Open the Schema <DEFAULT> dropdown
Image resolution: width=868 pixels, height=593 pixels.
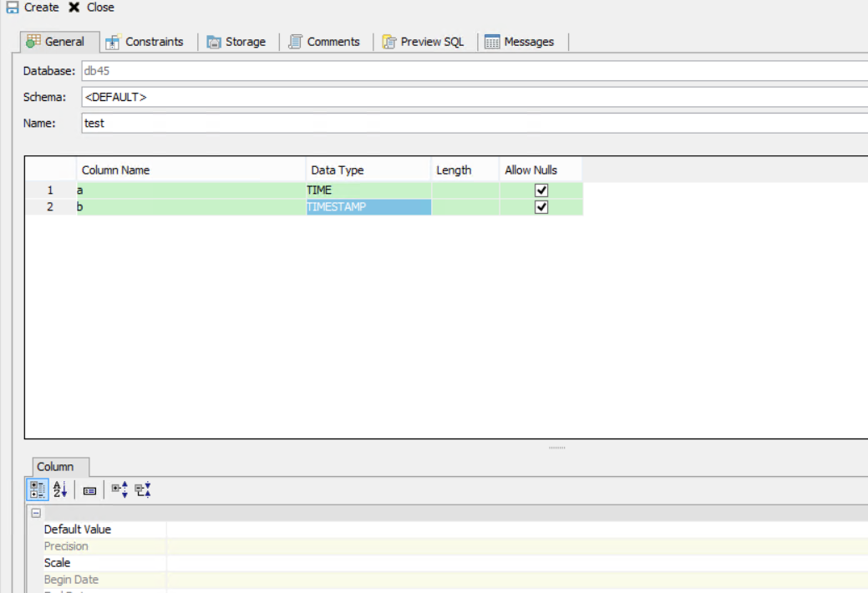[475, 97]
